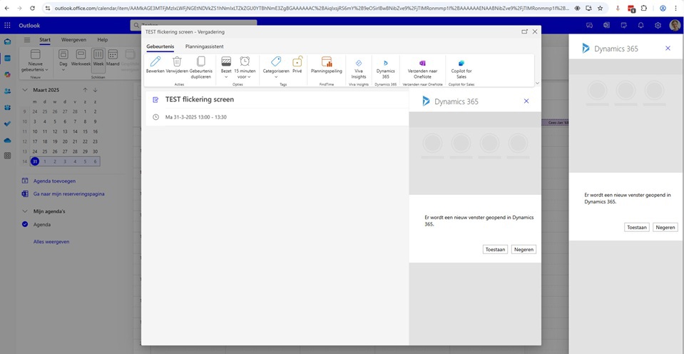Open Groups in left rail

(x=7, y=107)
